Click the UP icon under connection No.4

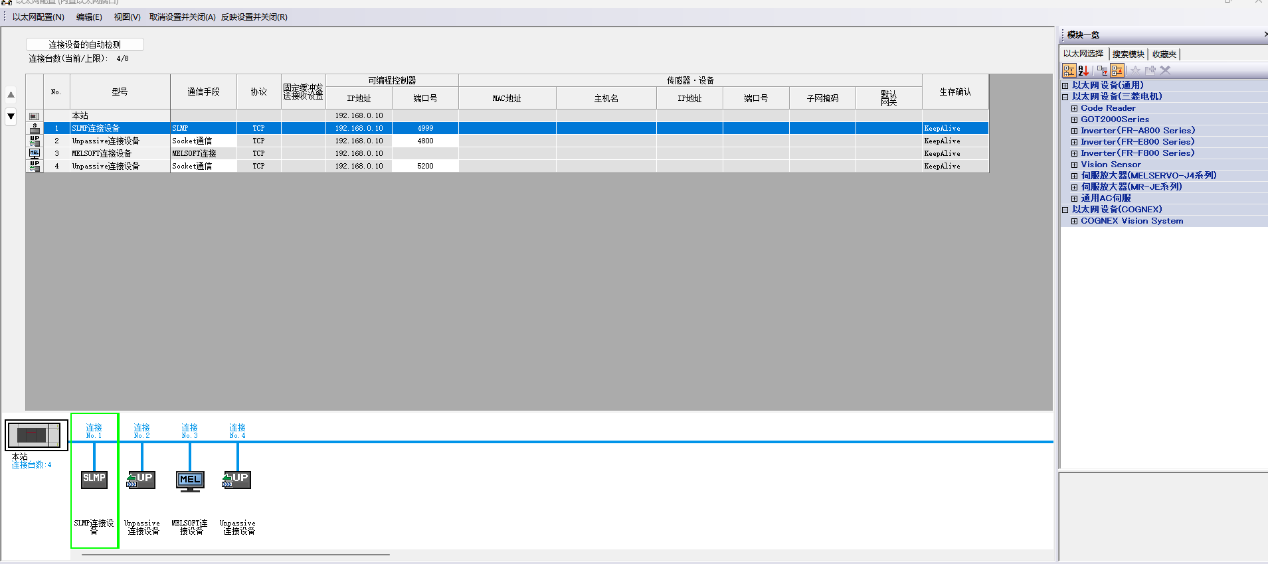coord(236,479)
